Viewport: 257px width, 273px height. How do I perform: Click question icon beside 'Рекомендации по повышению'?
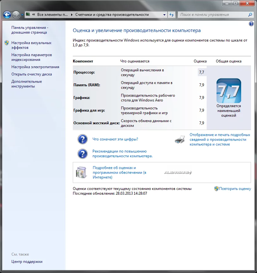pos(83,153)
